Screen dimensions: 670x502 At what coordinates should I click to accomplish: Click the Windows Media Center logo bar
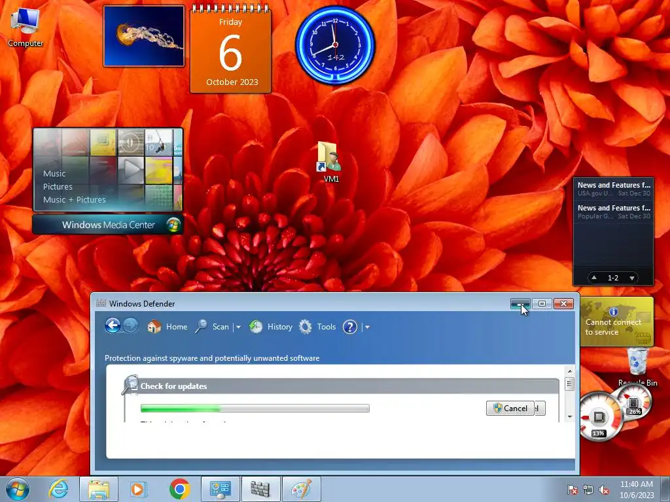pyautogui.click(x=108, y=225)
